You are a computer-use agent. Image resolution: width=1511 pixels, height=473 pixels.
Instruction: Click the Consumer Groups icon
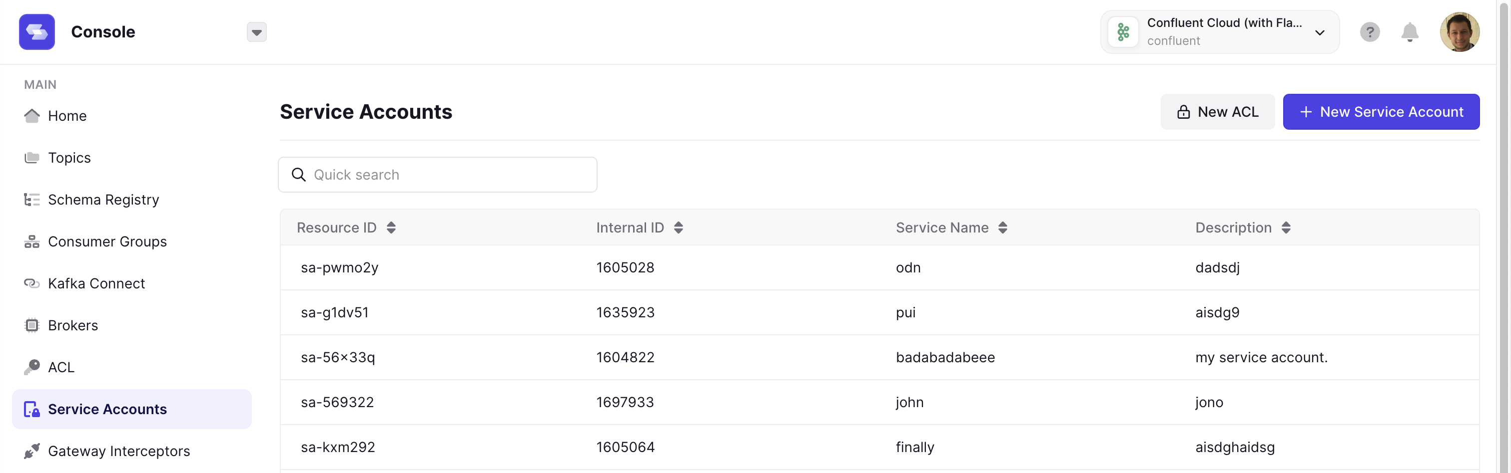click(31, 242)
